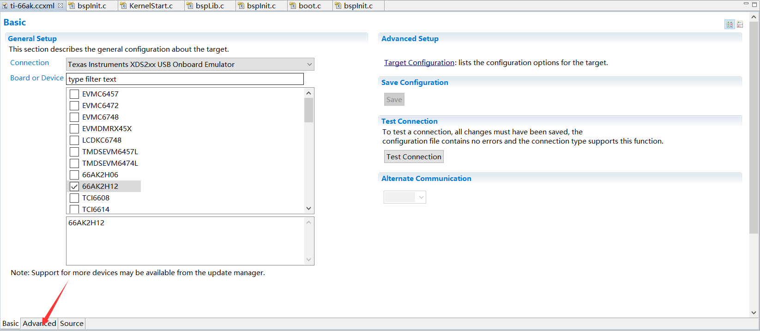Screen dimensions: 760x331
Task: Select the 66AK2H12 device row label
Action: [100, 186]
